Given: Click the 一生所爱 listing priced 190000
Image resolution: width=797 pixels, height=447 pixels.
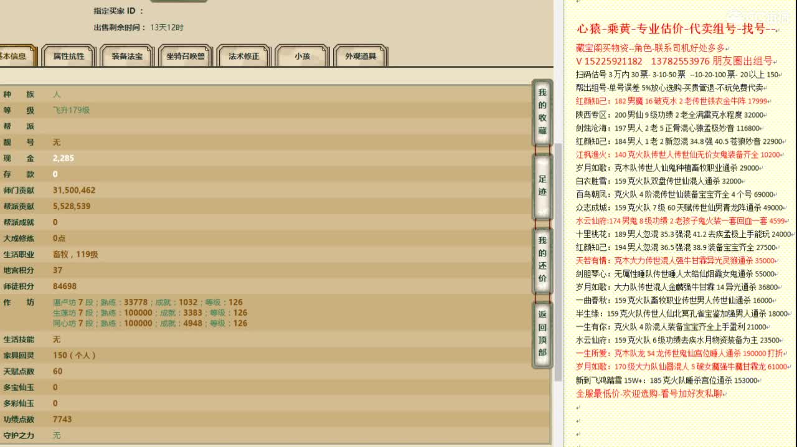Looking at the screenshot, I should pyautogui.click(x=680, y=354).
